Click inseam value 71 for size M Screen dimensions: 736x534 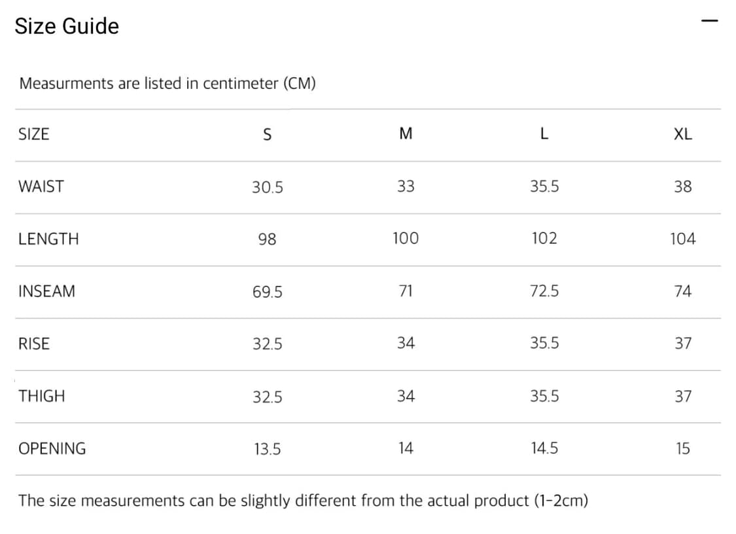406,291
